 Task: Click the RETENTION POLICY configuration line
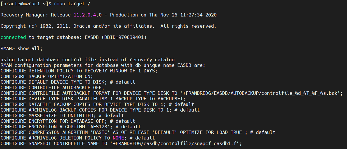(79, 71)
